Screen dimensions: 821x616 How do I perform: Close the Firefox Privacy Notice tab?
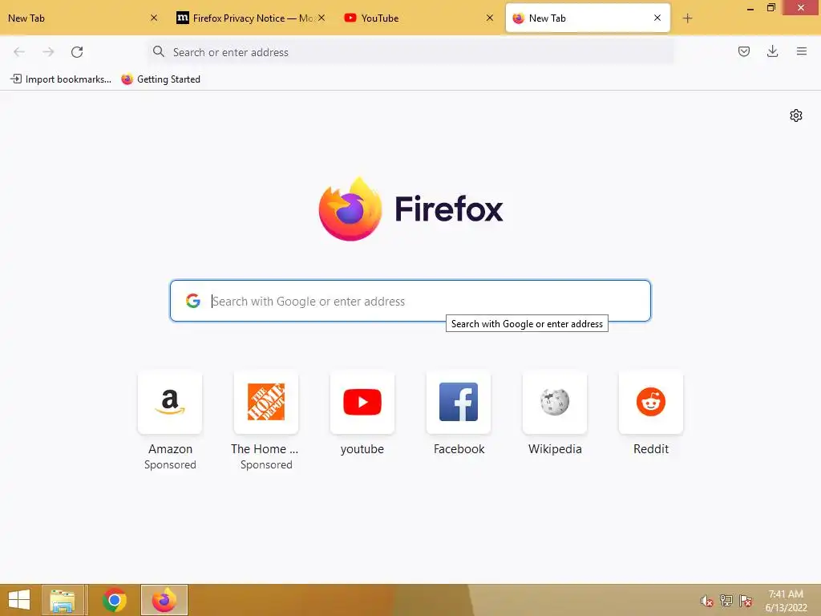tap(322, 18)
